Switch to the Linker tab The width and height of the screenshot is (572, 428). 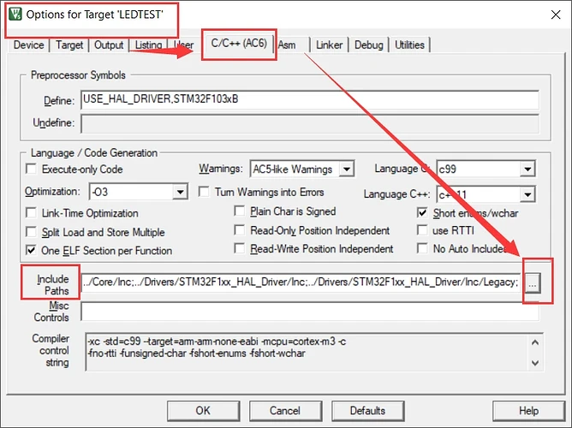[x=329, y=45]
